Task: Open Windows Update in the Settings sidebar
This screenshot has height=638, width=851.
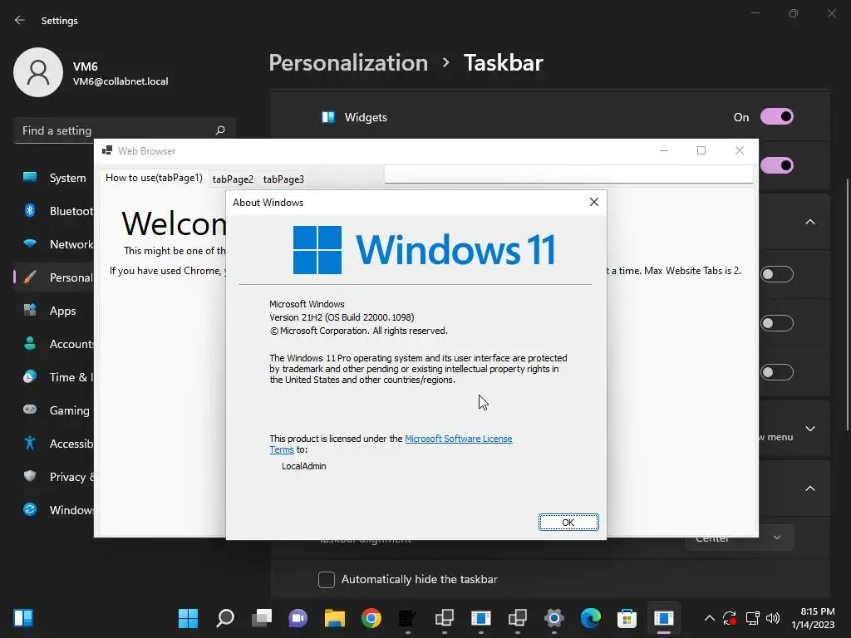Action: tap(54, 510)
